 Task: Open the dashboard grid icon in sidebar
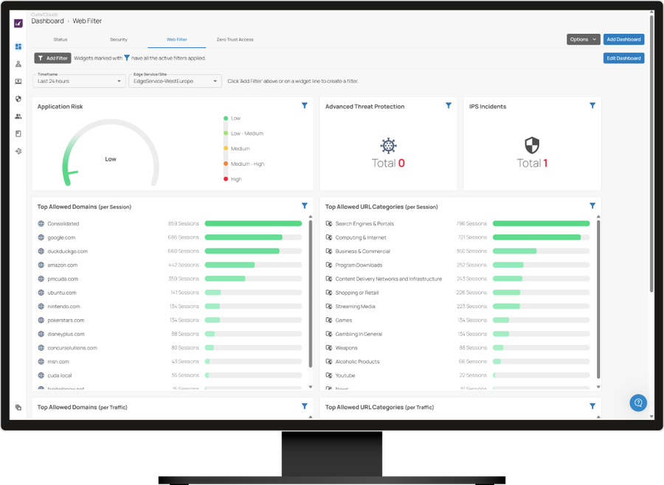tap(18, 46)
